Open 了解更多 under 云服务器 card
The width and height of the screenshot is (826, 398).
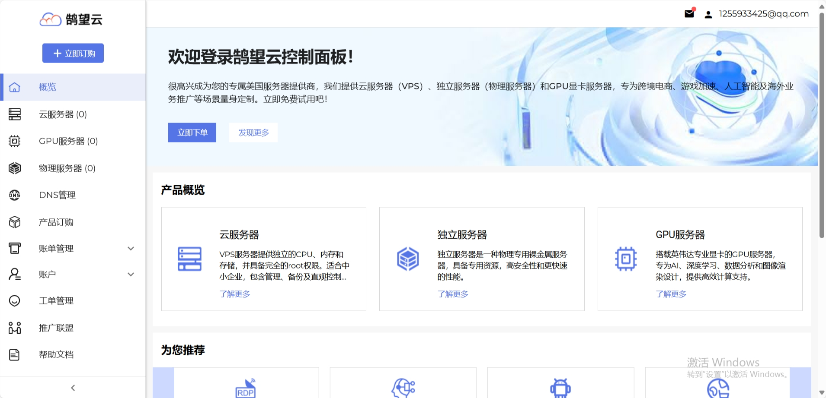[235, 294]
